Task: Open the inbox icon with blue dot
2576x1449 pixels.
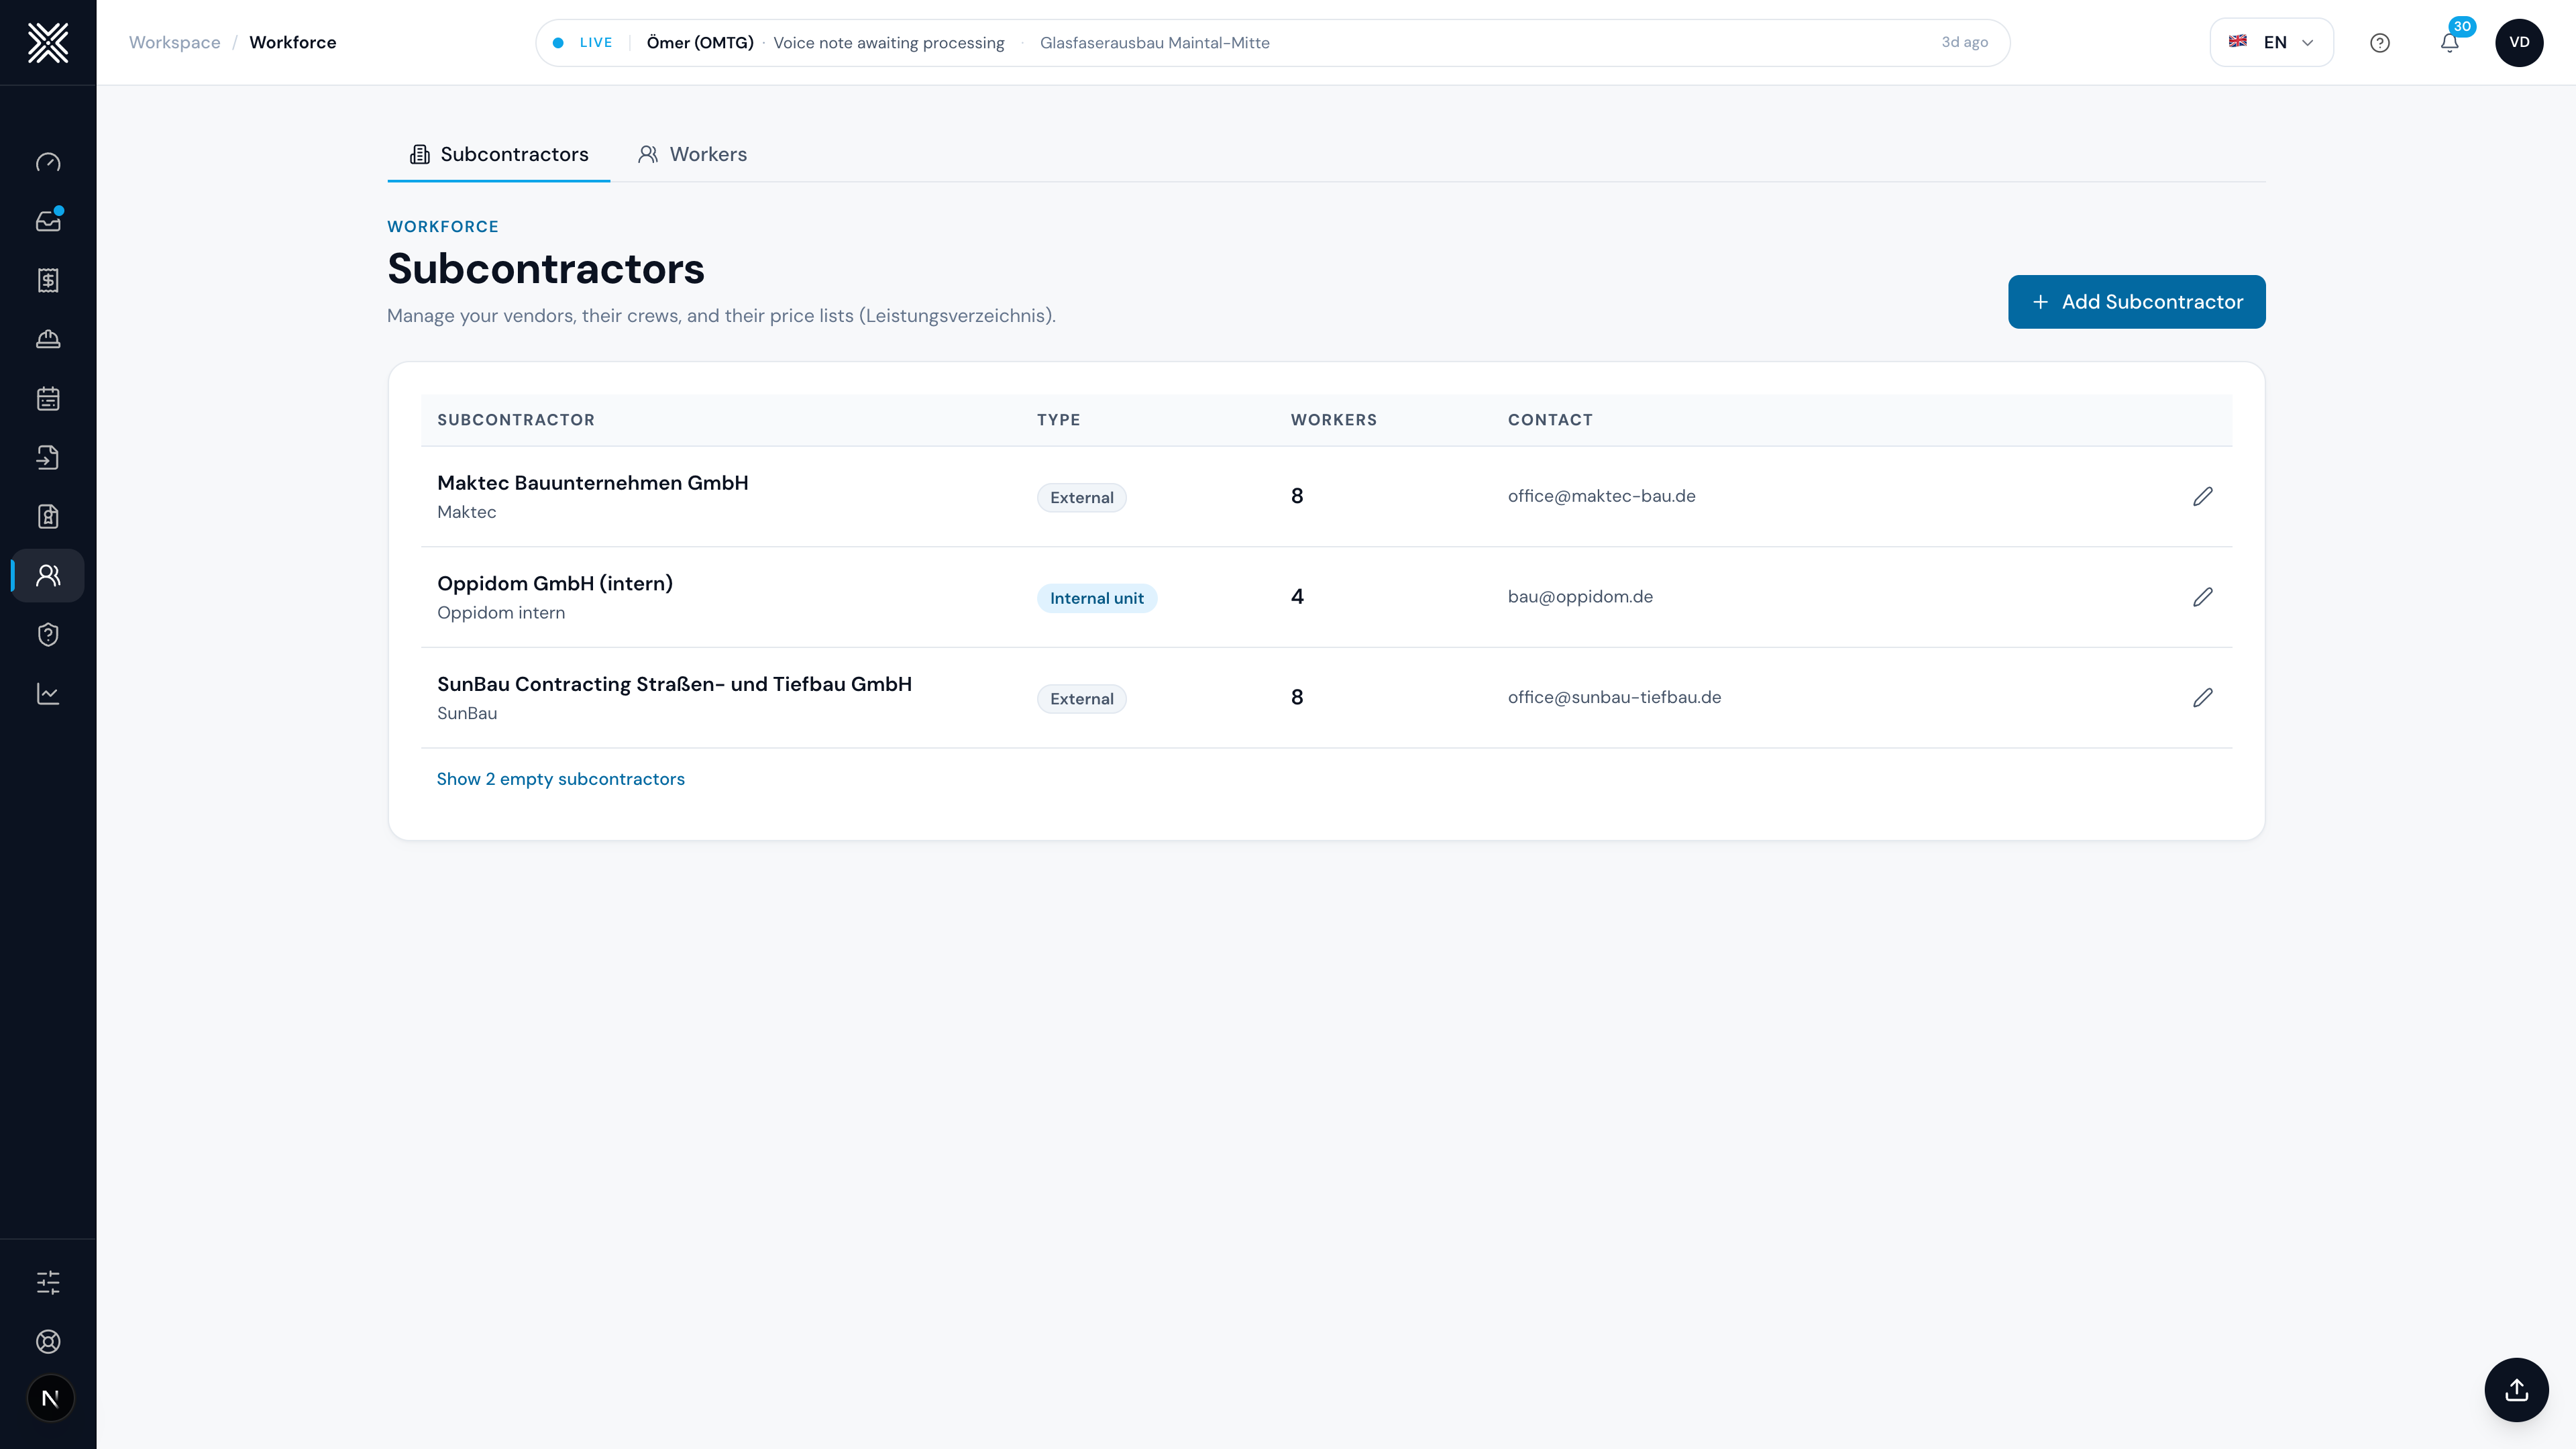Action: point(48,221)
